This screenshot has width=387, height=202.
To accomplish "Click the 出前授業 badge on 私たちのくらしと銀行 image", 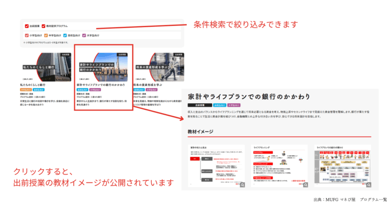I will click(x=66, y=54).
